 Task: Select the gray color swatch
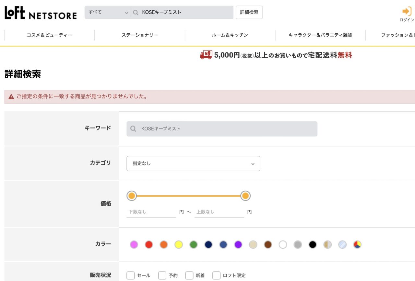298,244
